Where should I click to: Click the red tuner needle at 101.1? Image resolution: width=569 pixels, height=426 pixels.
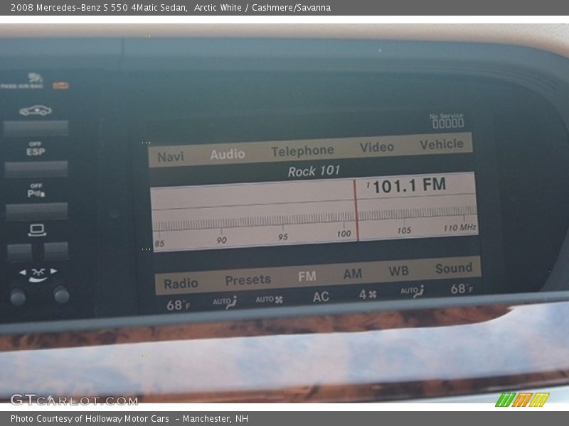tap(356, 211)
